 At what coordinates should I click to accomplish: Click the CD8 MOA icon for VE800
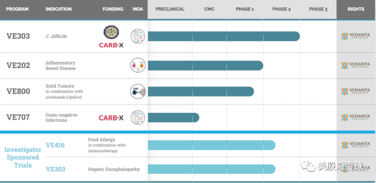pyautogui.click(x=138, y=91)
